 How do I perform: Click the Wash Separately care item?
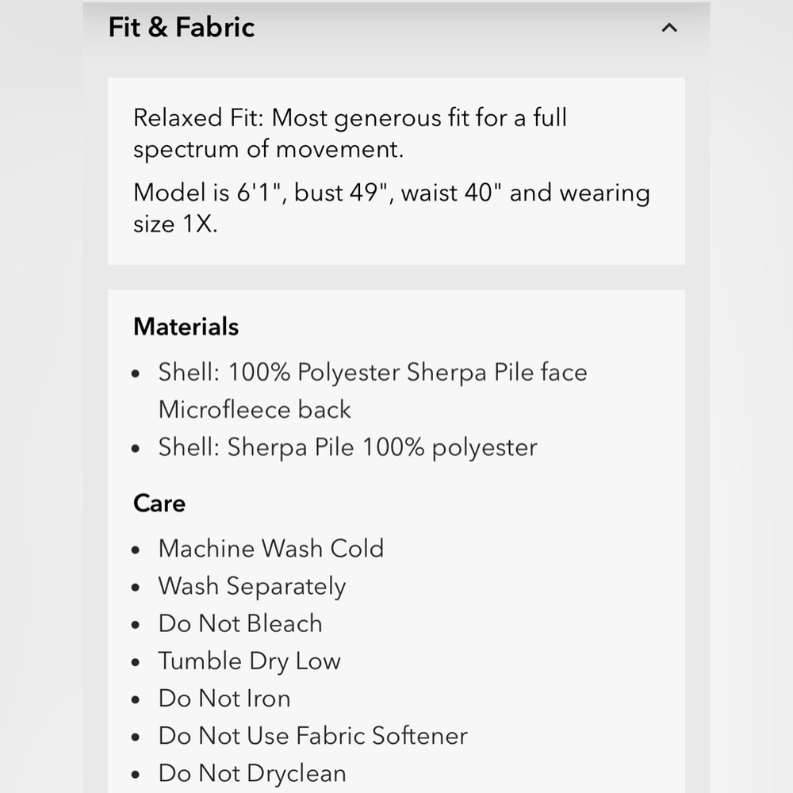pos(252,587)
